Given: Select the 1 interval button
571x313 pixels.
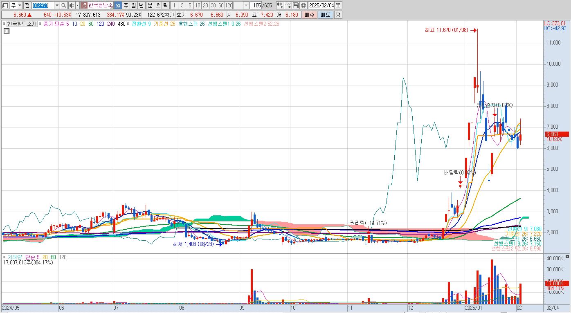Looking at the screenshot, I should (174, 5).
